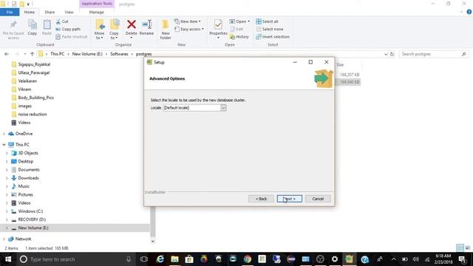473x266 pixels.
Task: Click Softwares in the address breadcrumb
Action: click(x=119, y=54)
